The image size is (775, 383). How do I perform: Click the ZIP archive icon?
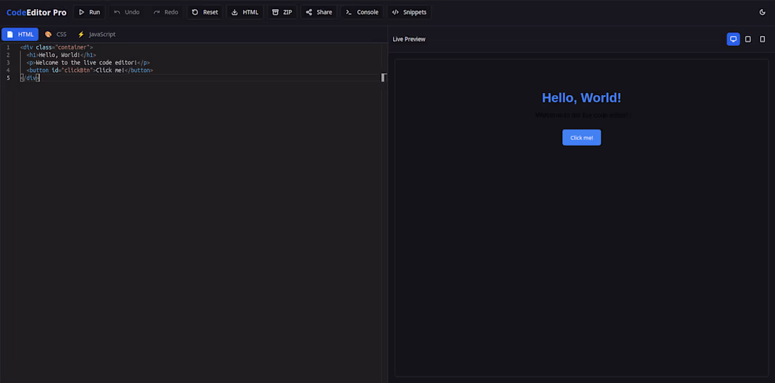[x=275, y=13]
